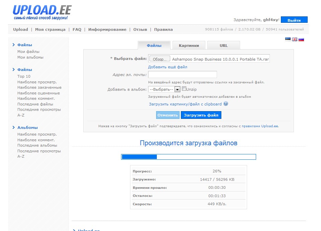321x231 pixels.
Task: Open Мои файлы in the sidebar
Action: coord(28,52)
